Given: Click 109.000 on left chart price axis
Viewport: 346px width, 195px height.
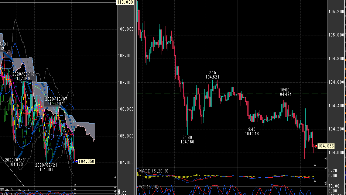Looking at the screenshot, I should [126, 29].
